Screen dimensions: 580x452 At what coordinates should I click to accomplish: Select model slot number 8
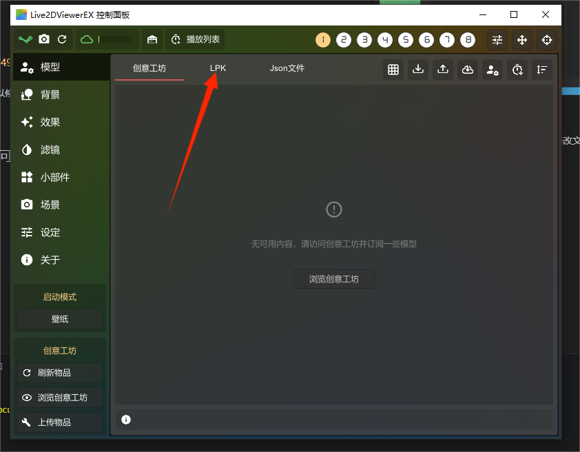(468, 40)
